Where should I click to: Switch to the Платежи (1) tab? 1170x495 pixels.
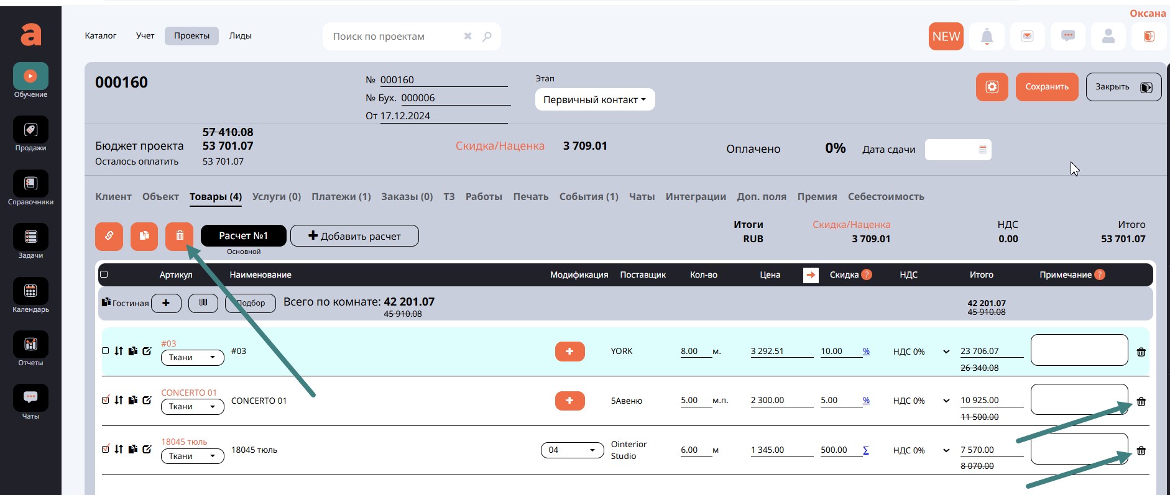point(341,197)
